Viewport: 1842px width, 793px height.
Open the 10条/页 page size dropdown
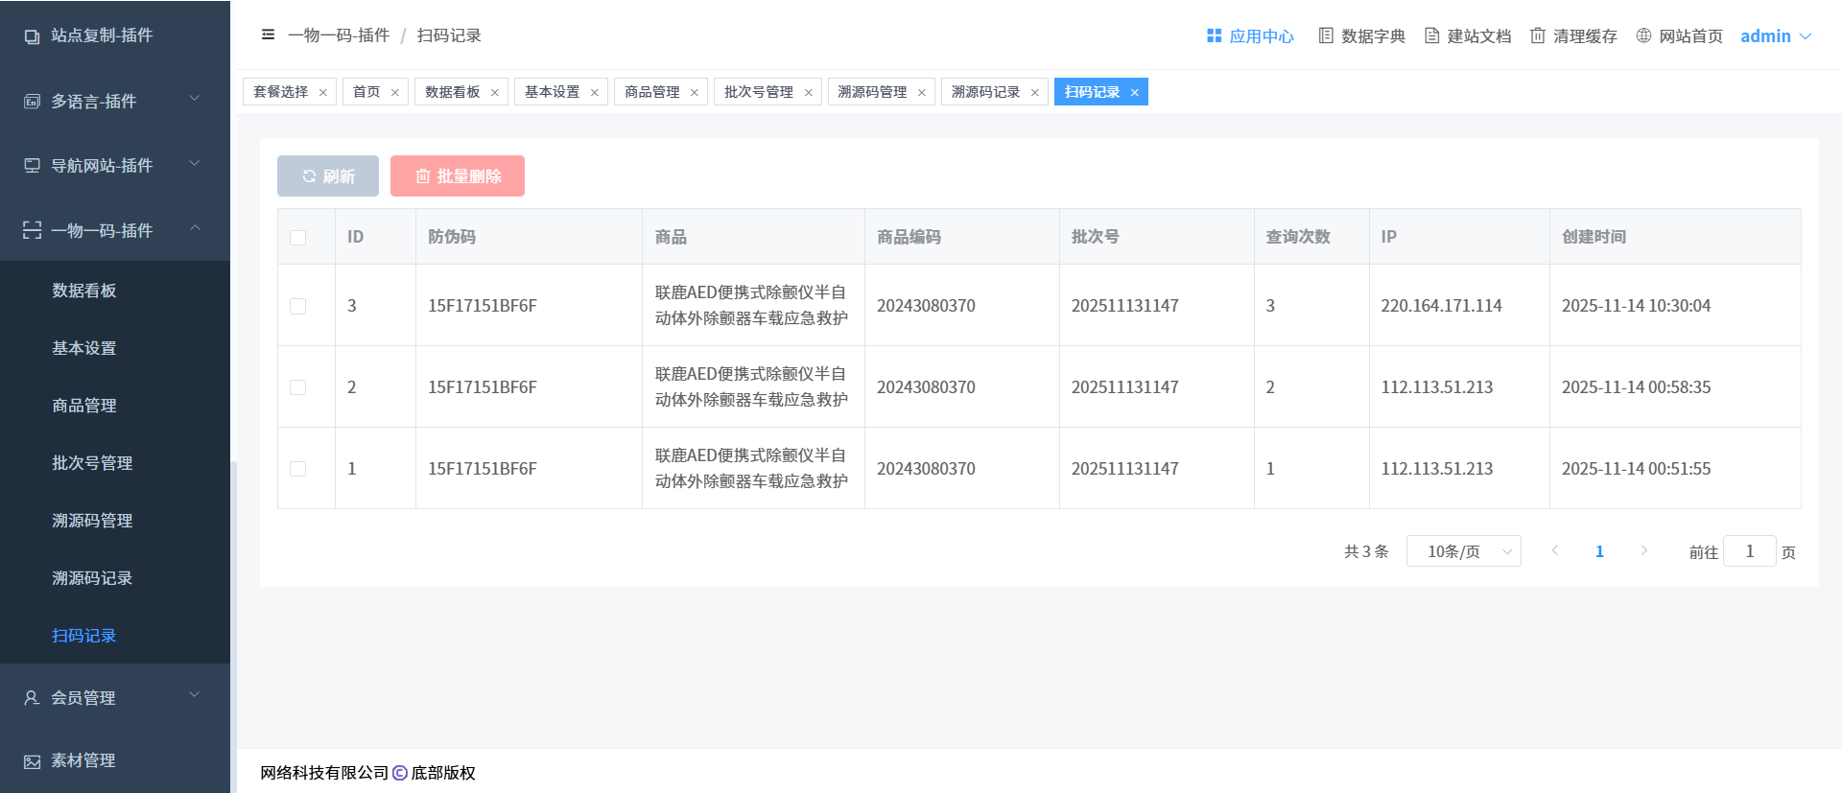pyautogui.click(x=1463, y=551)
